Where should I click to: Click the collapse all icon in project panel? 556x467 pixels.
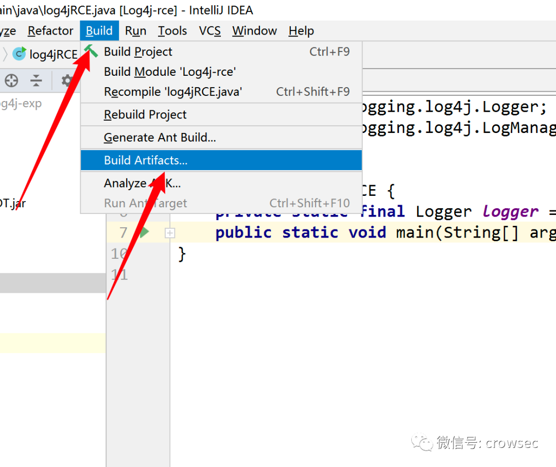click(36, 80)
